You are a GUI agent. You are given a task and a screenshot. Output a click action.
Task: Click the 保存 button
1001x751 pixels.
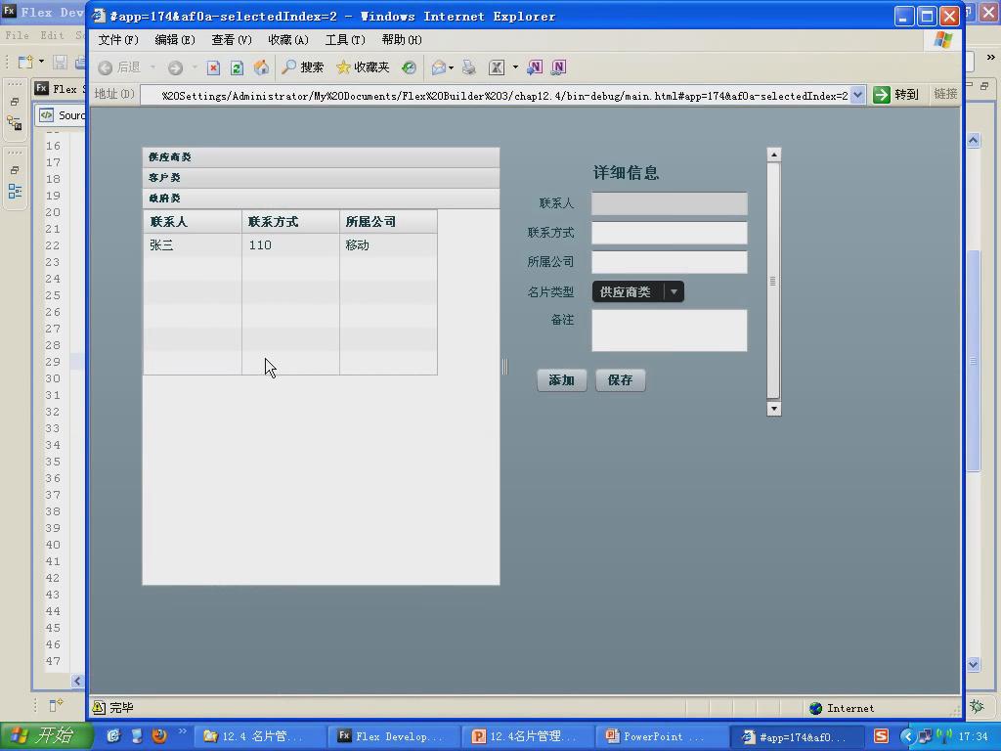[x=621, y=380]
